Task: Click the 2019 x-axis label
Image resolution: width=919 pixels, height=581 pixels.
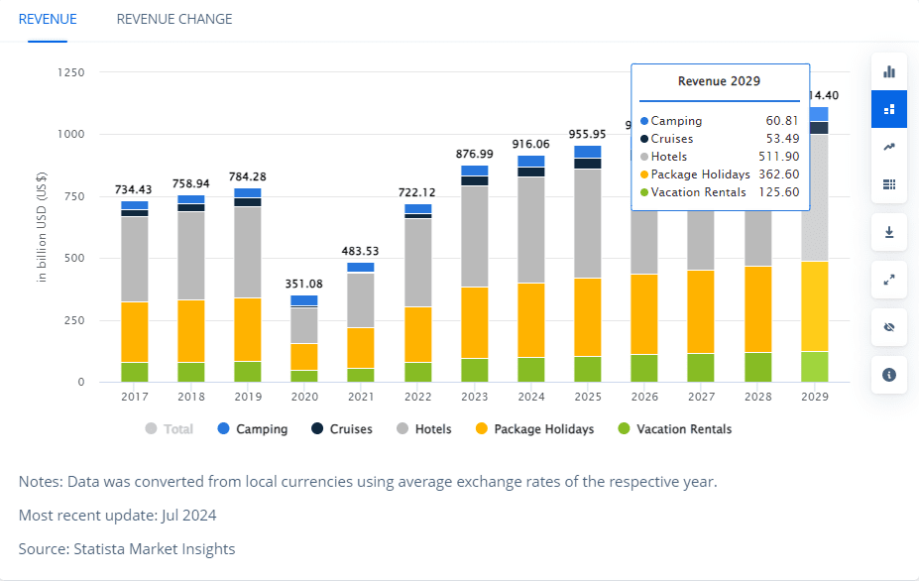Action: 248,397
